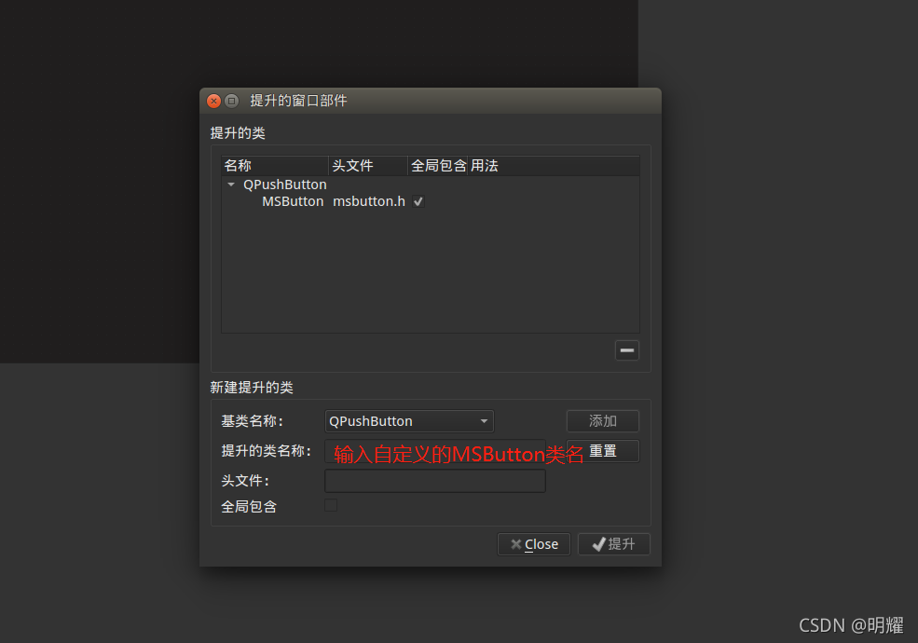The image size is (918, 643).
Task: Click the restore icon in the dialog title bar
Action: click(x=231, y=101)
